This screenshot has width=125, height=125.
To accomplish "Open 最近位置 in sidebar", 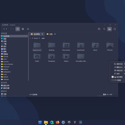I will (14, 88).
